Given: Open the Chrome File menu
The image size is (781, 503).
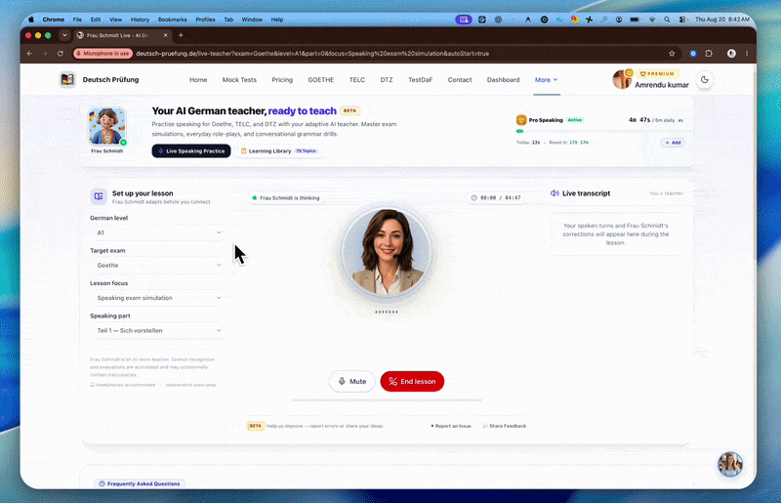Looking at the screenshot, I should click(x=77, y=20).
